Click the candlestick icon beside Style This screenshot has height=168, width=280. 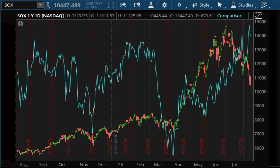tap(195, 5)
